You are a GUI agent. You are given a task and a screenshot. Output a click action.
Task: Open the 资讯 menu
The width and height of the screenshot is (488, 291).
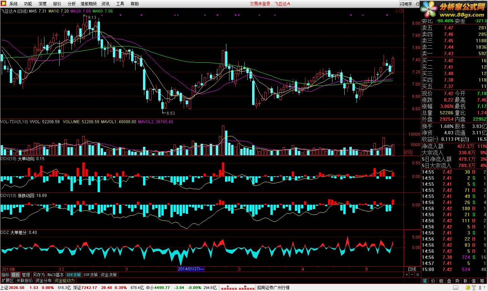pyautogui.click(x=105, y=4)
